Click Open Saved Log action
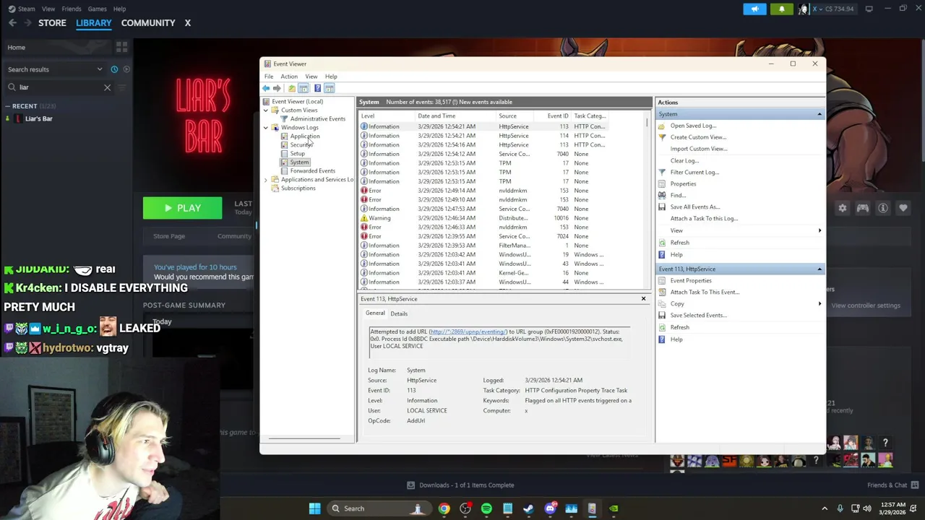925x520 pixels. [692, 125]
